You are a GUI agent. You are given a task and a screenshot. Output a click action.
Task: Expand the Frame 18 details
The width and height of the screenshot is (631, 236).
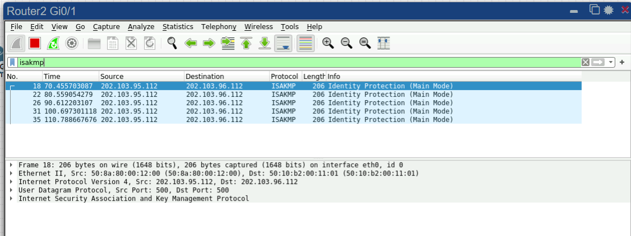(x=11, y=165)
